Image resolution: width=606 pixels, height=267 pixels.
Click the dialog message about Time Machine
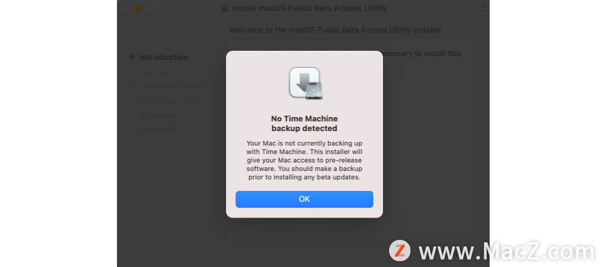[x=304, y=160]
